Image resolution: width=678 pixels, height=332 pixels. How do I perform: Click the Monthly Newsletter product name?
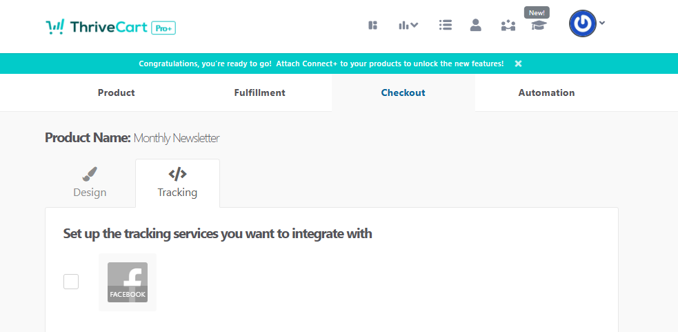coord(177,138)
